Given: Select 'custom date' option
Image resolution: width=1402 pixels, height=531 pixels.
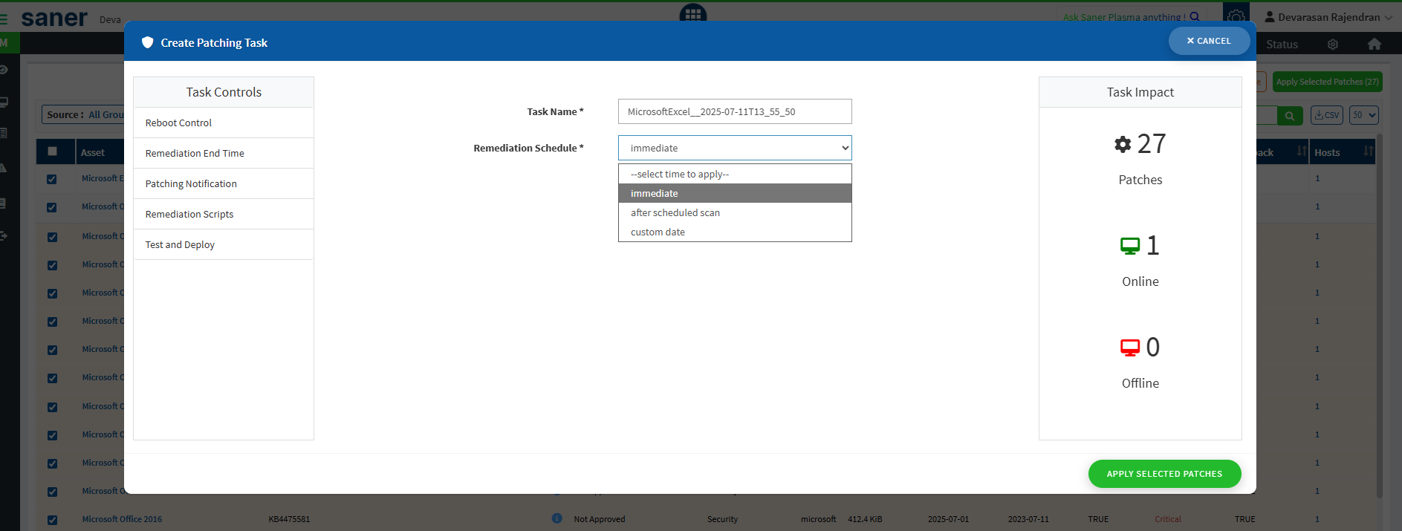Looking at the screenshot, I should pos(735,232).
